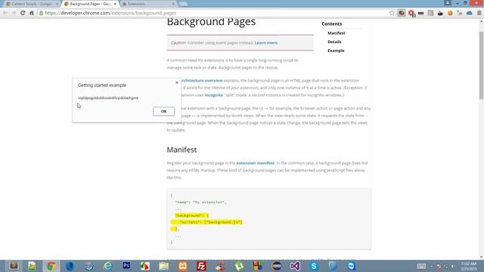Click the volume icon in the system tray
The width and height of the screenshot is (484, 272).
tap(453, 266)
